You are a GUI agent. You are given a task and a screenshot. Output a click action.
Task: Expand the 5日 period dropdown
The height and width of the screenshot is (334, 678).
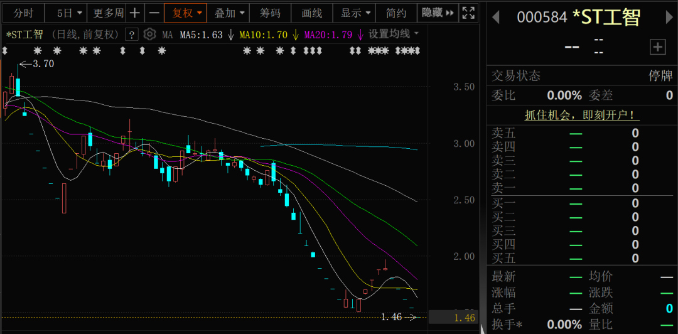point(69,13)
